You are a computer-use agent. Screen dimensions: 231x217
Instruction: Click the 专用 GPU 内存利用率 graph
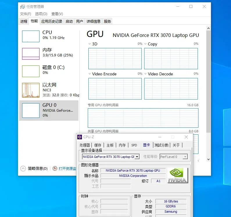point(143,118)
